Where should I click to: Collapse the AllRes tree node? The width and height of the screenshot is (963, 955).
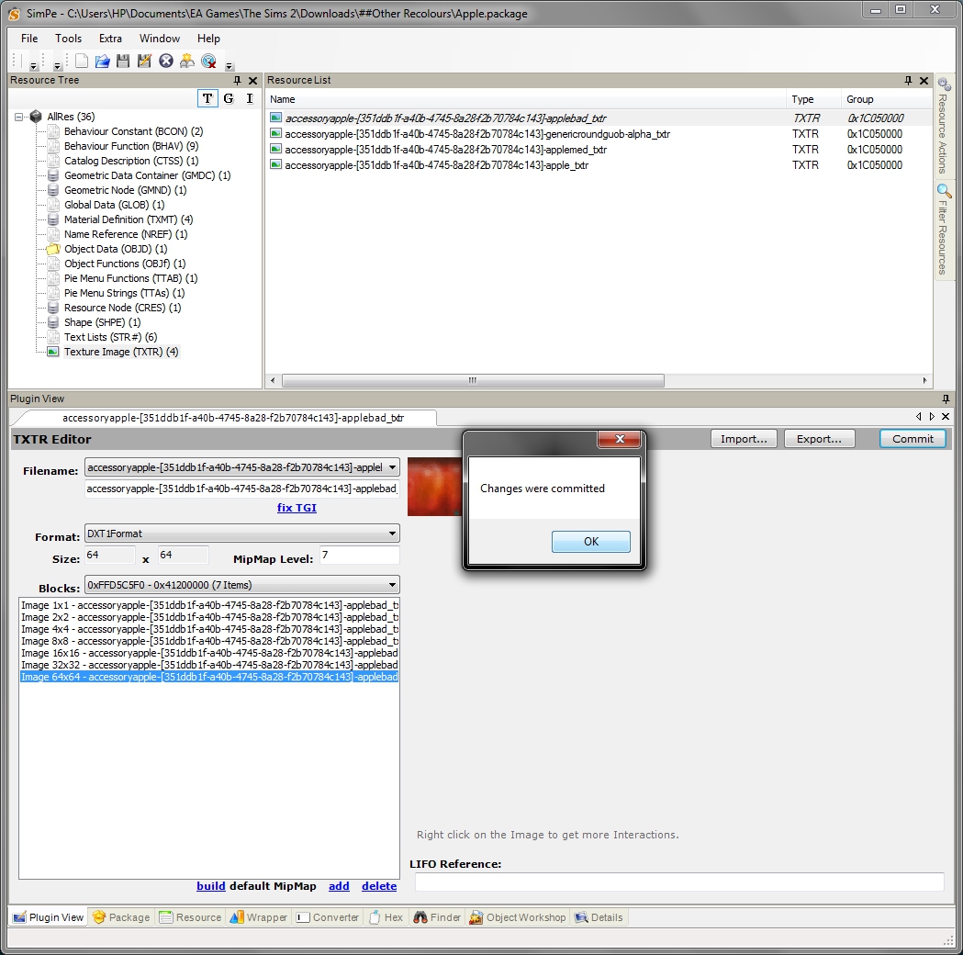[x=19, y=117]
